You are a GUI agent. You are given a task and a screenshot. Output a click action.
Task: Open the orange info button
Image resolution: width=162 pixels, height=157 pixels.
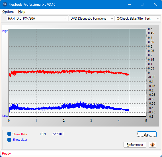(152, 144)
